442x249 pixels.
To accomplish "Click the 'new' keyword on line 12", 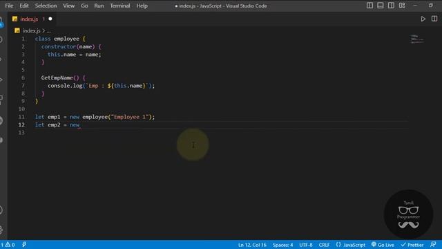I will (x=75, y=124).
